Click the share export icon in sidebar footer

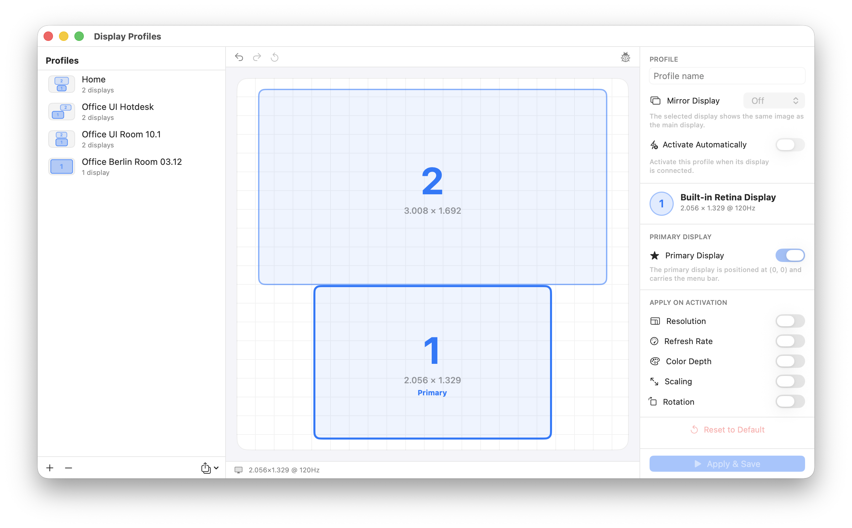pyautogui.click(x=206, y=468)
